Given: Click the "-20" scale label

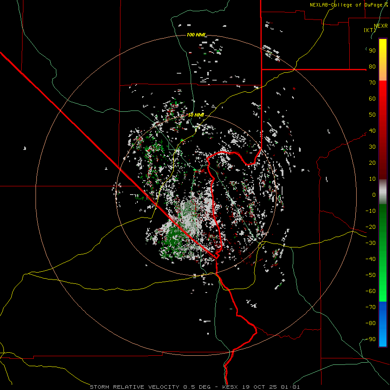Looking at the screenshot, I should (x=370, y=227).
